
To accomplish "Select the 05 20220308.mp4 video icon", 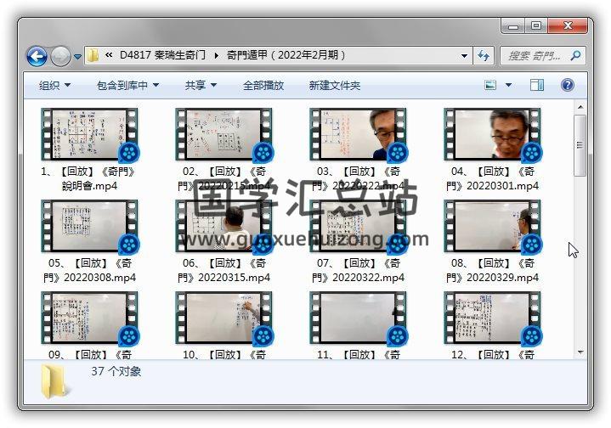I will click(89, 226).
